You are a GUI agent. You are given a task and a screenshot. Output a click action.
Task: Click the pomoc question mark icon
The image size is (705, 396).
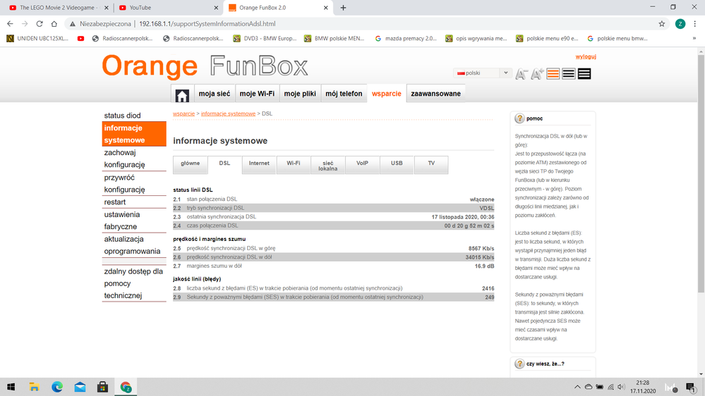pyautogui.click(x=519, y=119)
